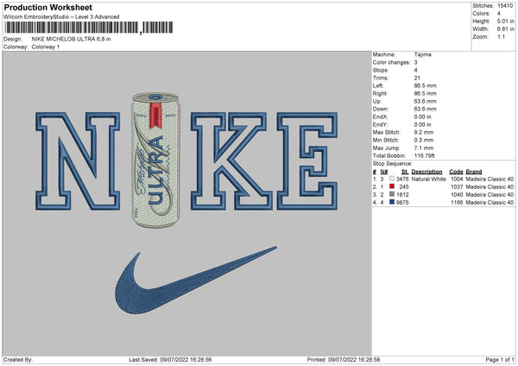Click the Stop Sequence heading
This screenshot has width=518, height=366.
393,164
